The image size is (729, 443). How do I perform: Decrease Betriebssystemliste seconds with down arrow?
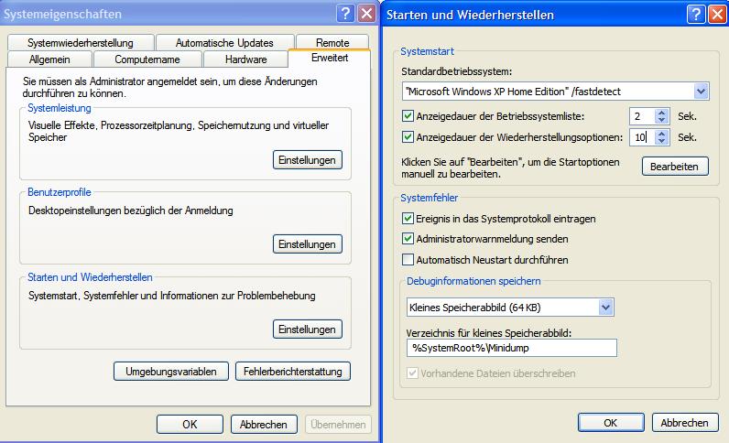point(661,120)
